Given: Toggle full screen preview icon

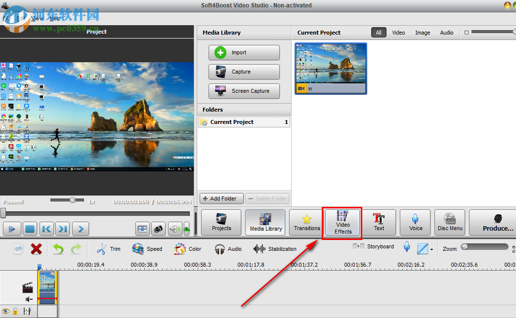Looking at the screenshot, I should point(142,229).
